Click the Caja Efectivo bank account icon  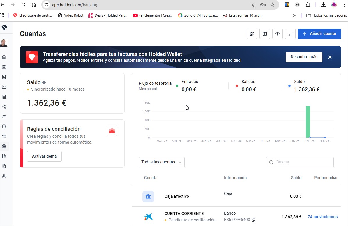click(148, 197)
